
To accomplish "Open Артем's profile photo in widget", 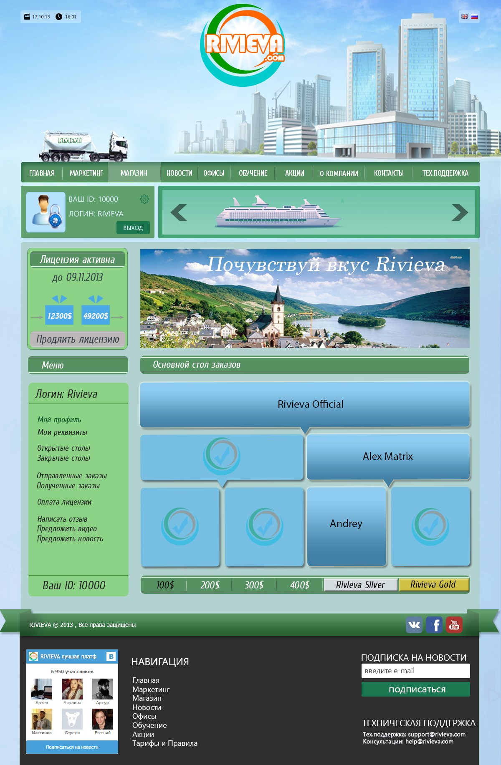I will 42,689.
